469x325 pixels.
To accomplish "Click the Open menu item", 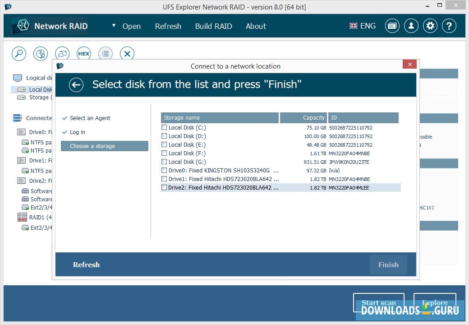I will tap(132, 26).
